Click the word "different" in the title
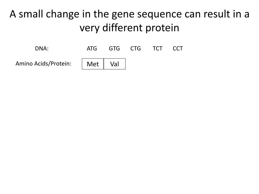Screen dimensions: 259x194 122,28
